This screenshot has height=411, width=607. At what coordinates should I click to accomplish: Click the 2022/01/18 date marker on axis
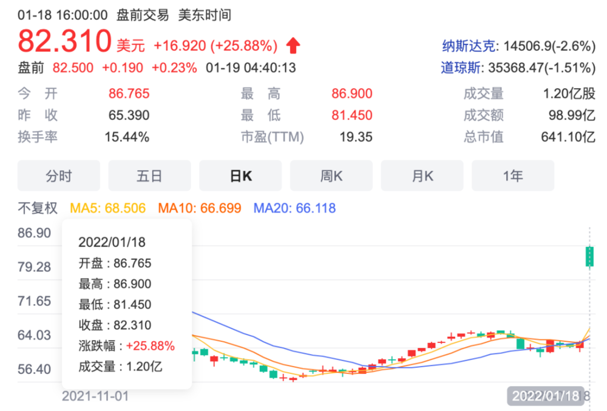point(546,396)
